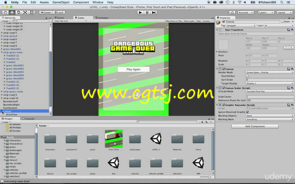Viewport: 295px width, 184px height.
Task: Click the Play button
Action: [140, 13]
